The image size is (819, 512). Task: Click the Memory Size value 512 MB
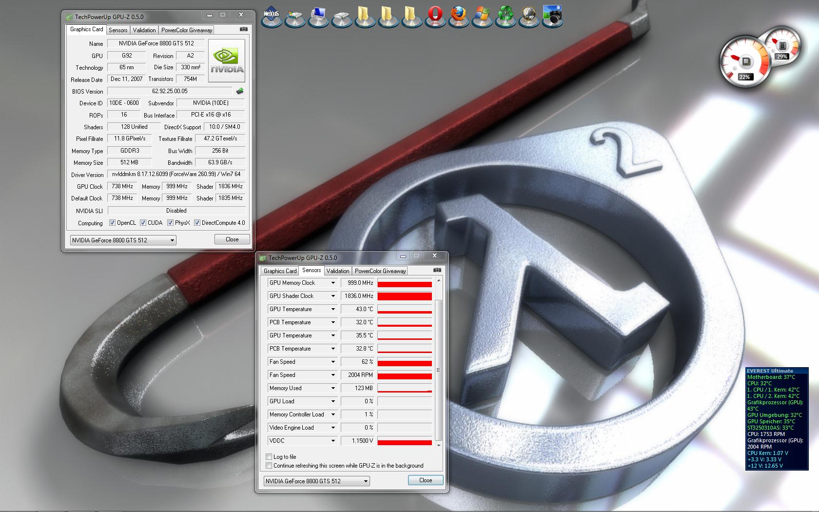[x=130, y=162]
